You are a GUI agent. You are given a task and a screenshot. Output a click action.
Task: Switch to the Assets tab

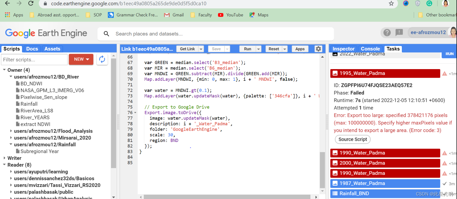click(52, 49)
